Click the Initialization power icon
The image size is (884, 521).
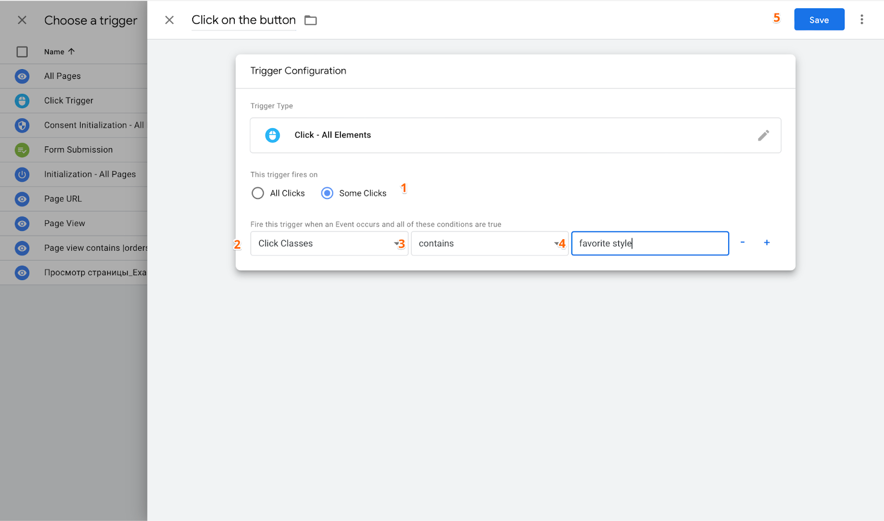pyautogui.click(x=22, y=175)
